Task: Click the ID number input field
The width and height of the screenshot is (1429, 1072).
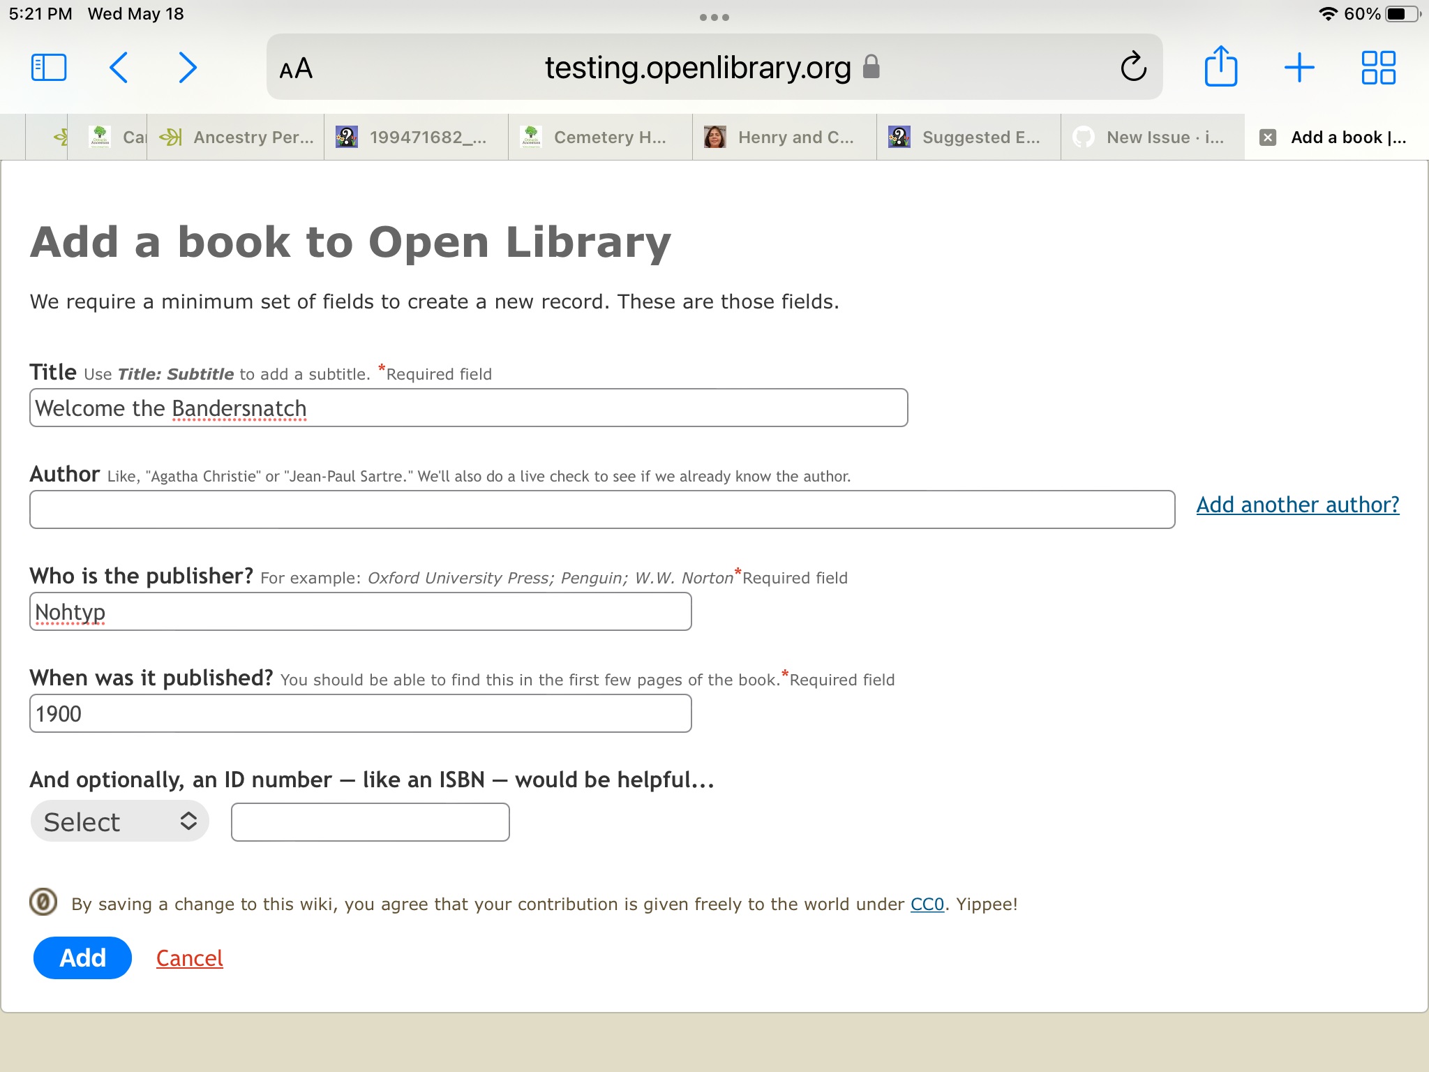Action: point(371,822)
